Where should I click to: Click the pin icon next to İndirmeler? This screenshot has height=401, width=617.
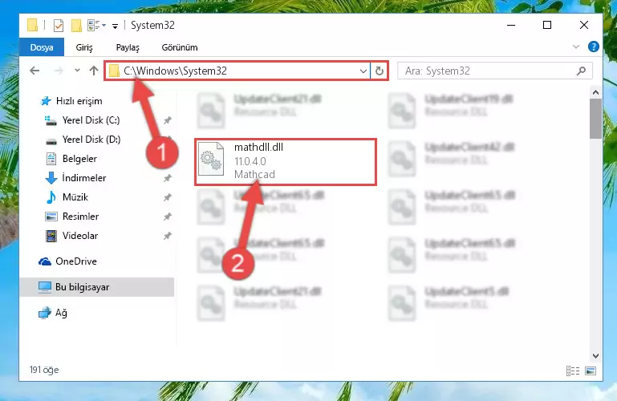[168, 178]
